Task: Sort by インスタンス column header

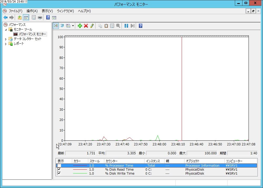Action: coord(154,161)
